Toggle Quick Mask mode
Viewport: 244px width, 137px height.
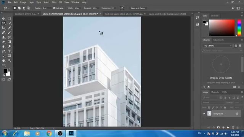pyautogui.click(x=3, y=80)
